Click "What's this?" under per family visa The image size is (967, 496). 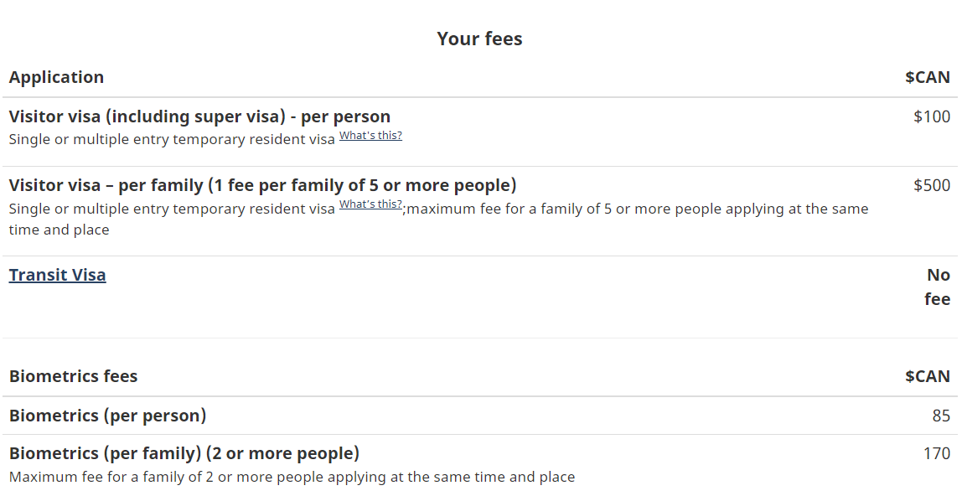[x=370, y=204]
